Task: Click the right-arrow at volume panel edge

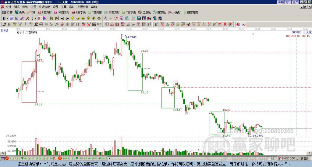Action: (309, 153)
